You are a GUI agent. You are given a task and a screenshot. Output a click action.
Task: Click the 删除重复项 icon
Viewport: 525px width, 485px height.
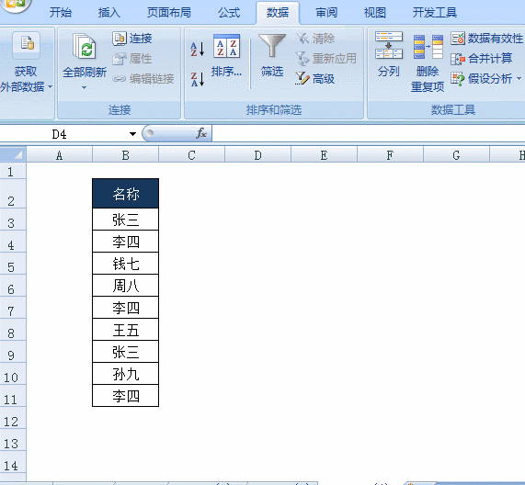click(x=428, y=47)
